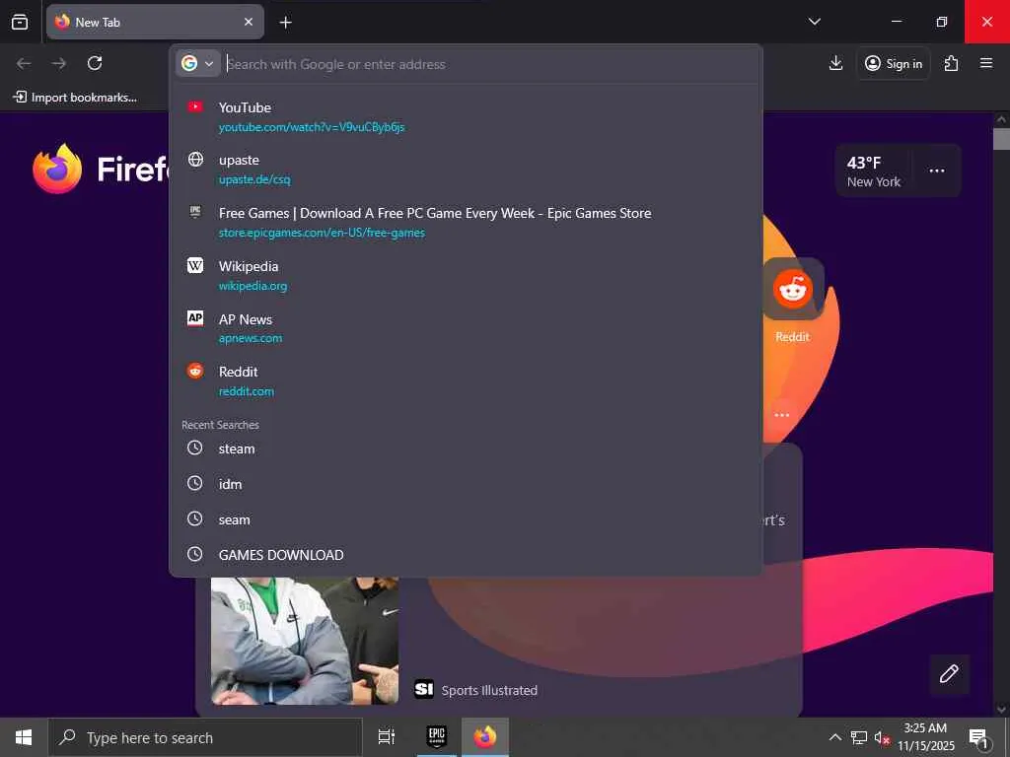Click the AP News favicon

pyautogui.click(x=195, y=318)
